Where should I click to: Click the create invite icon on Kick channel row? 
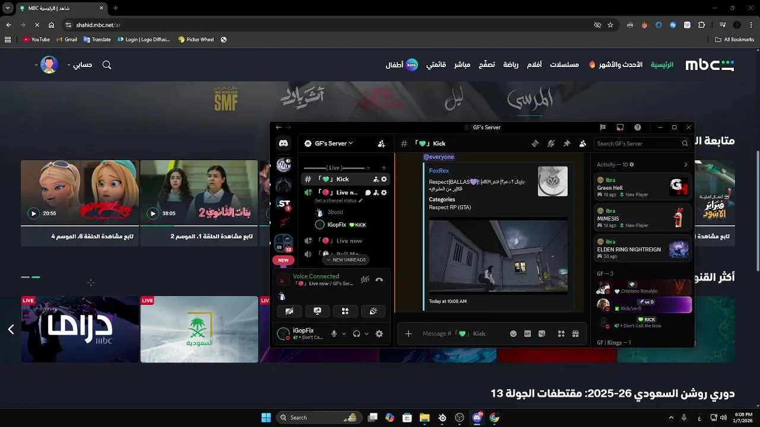pyautogui.click(x=376, y=179)
